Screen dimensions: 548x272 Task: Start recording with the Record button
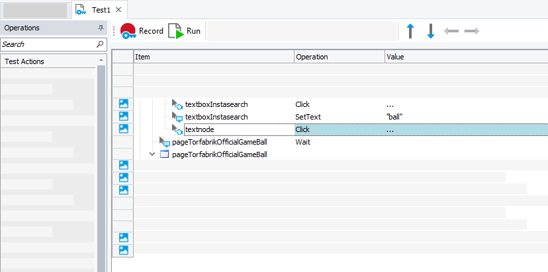[x=142, y=31]
